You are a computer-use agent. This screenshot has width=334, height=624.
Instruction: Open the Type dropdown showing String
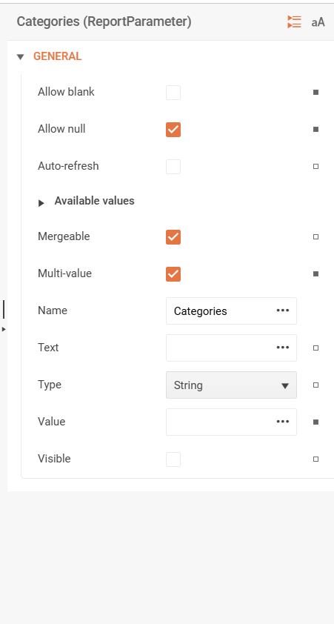pos(231,385)
